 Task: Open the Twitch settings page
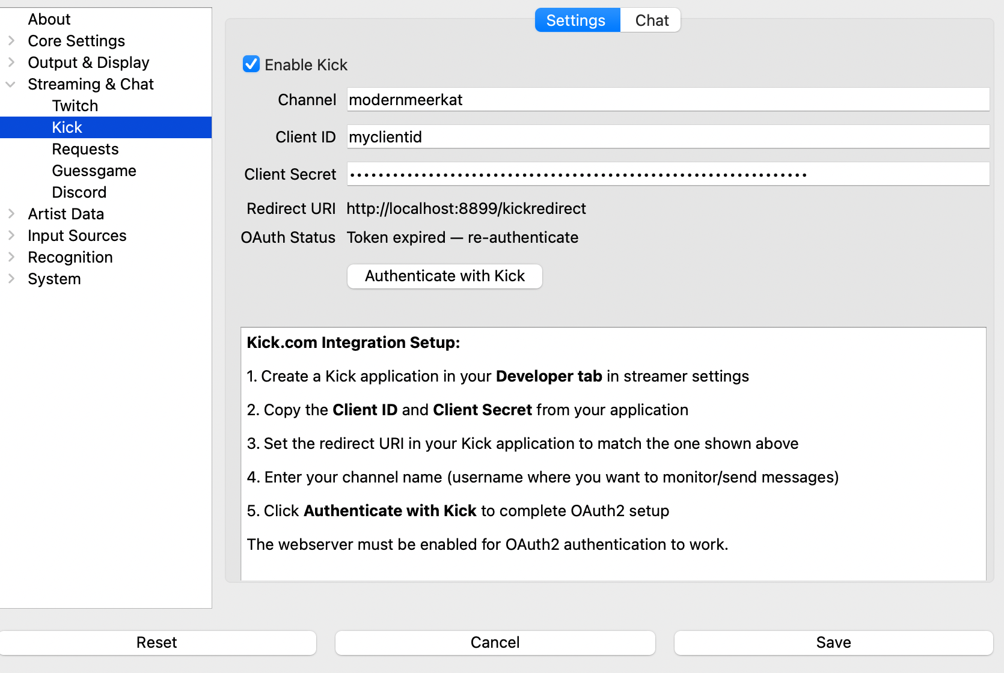click(75, 106)
